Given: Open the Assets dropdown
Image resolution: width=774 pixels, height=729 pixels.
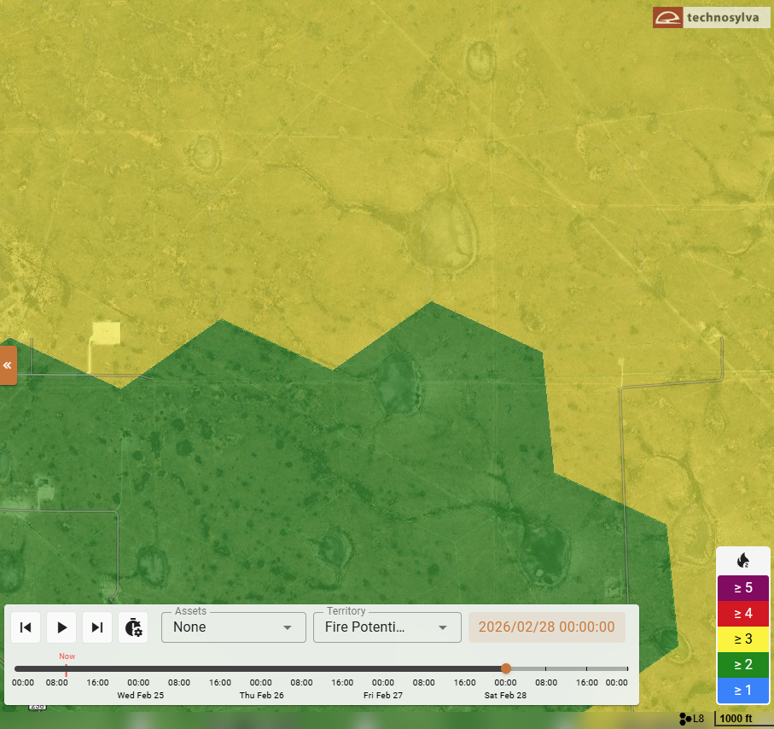Looking at the screenshot, I should [233, 627].
